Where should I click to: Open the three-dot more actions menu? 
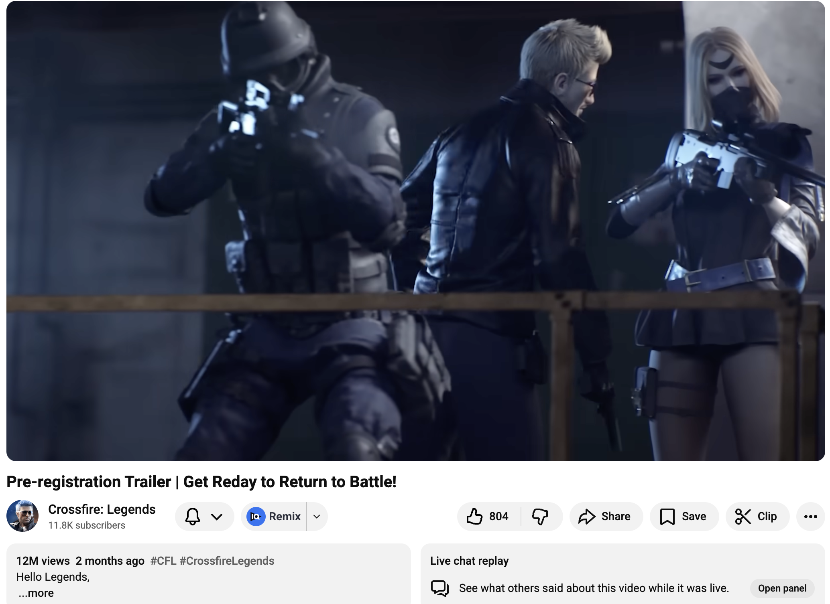[810, 516]
